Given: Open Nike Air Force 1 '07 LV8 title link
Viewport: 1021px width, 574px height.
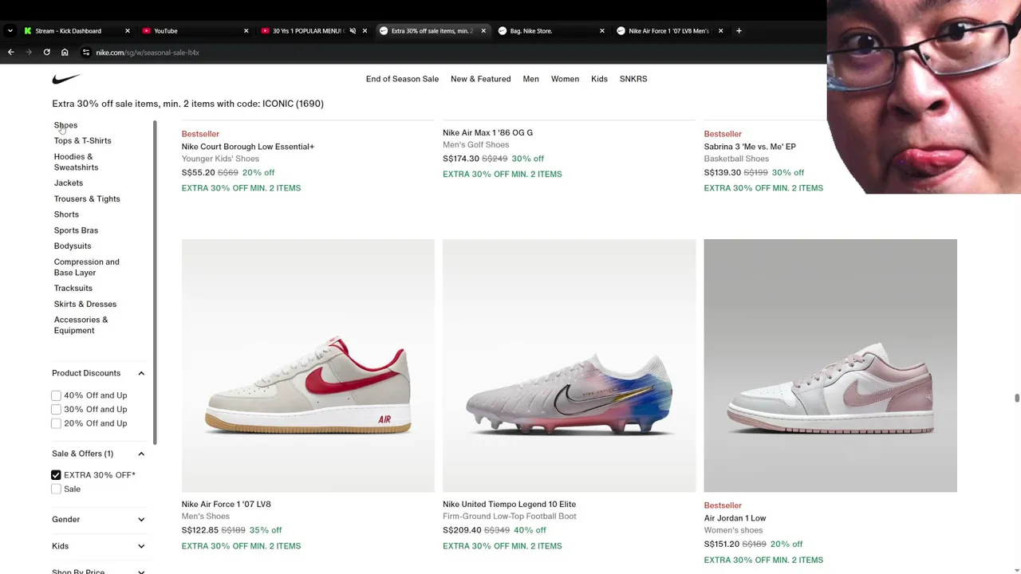Looking at the screenshot, I should [226, 505].
